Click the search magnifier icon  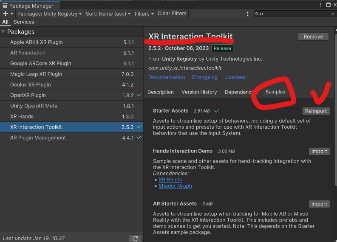pyautogui.click(x=257, y=14)
